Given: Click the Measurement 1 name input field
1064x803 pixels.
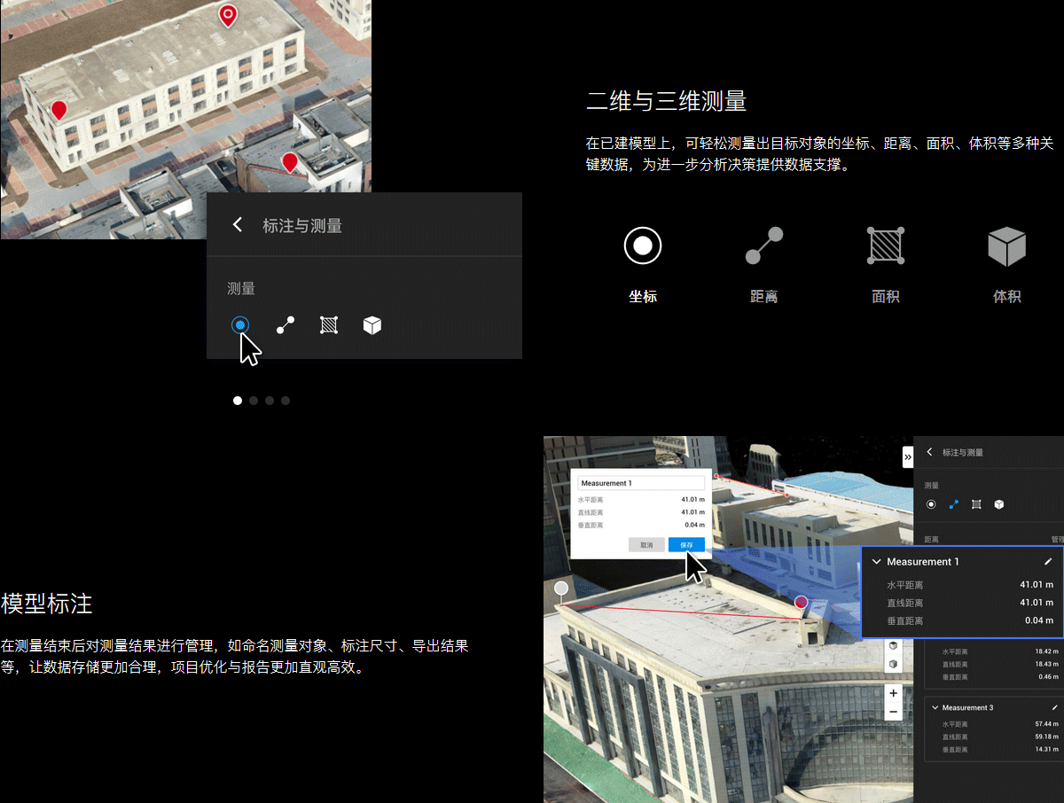Looking at the screenshot, I should pyautogui.click(x=640, y=483).
